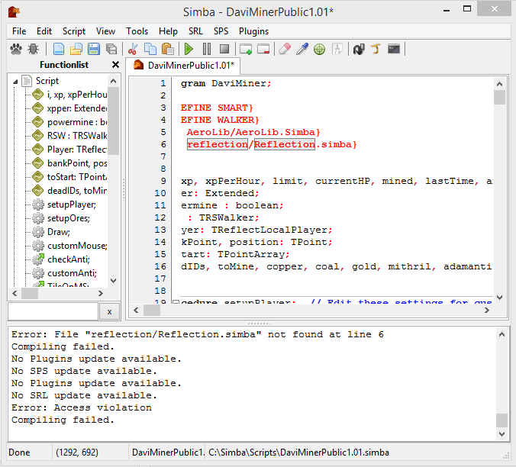Open the Script menu
Screen dimensions: 516x467
tap(74, 31)
